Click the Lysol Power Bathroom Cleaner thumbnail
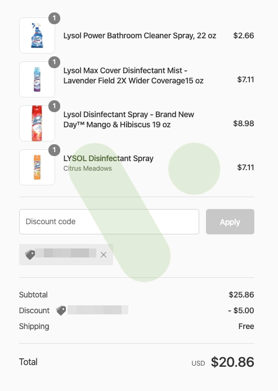The width and height of the screenshot is (278, 391). (x=37, y=35)
